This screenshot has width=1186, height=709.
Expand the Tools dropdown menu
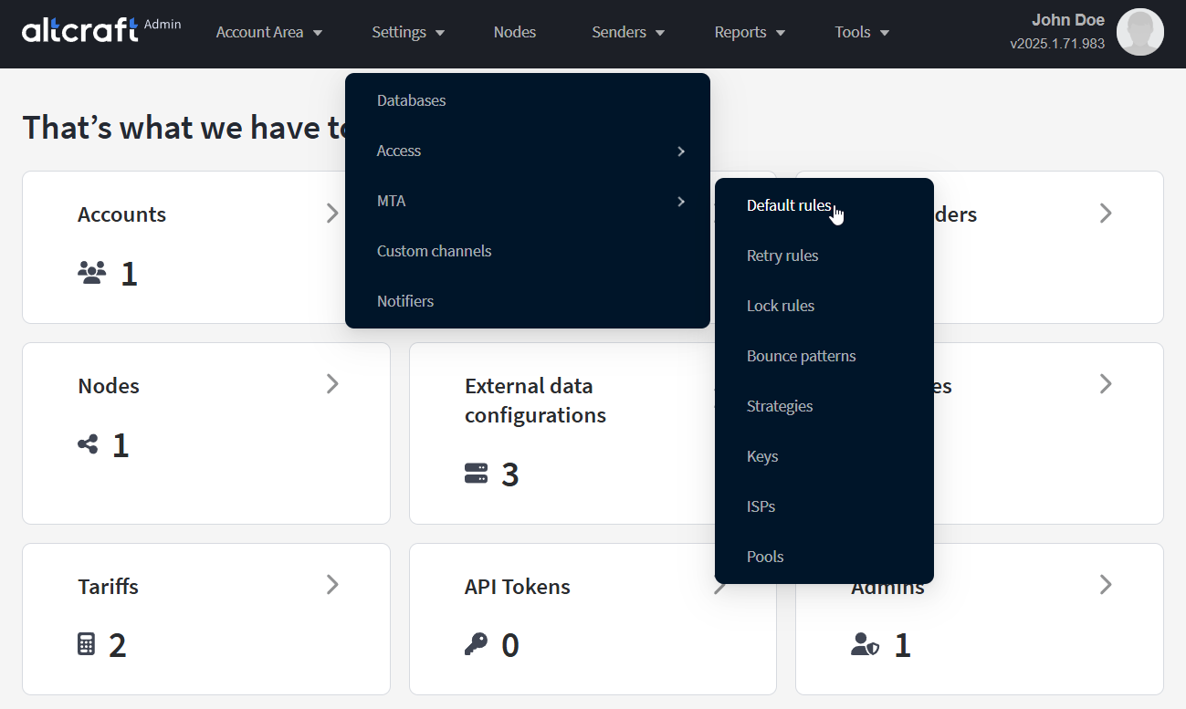862,32
